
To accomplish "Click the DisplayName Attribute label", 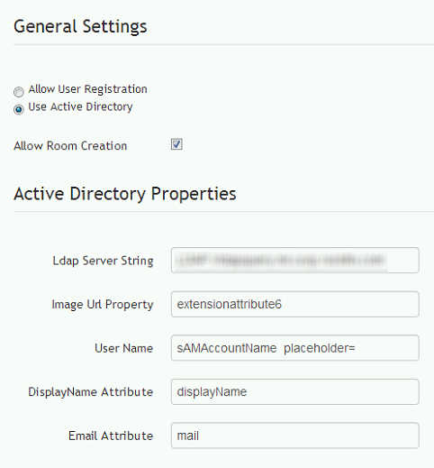I will tap(91, 392).
